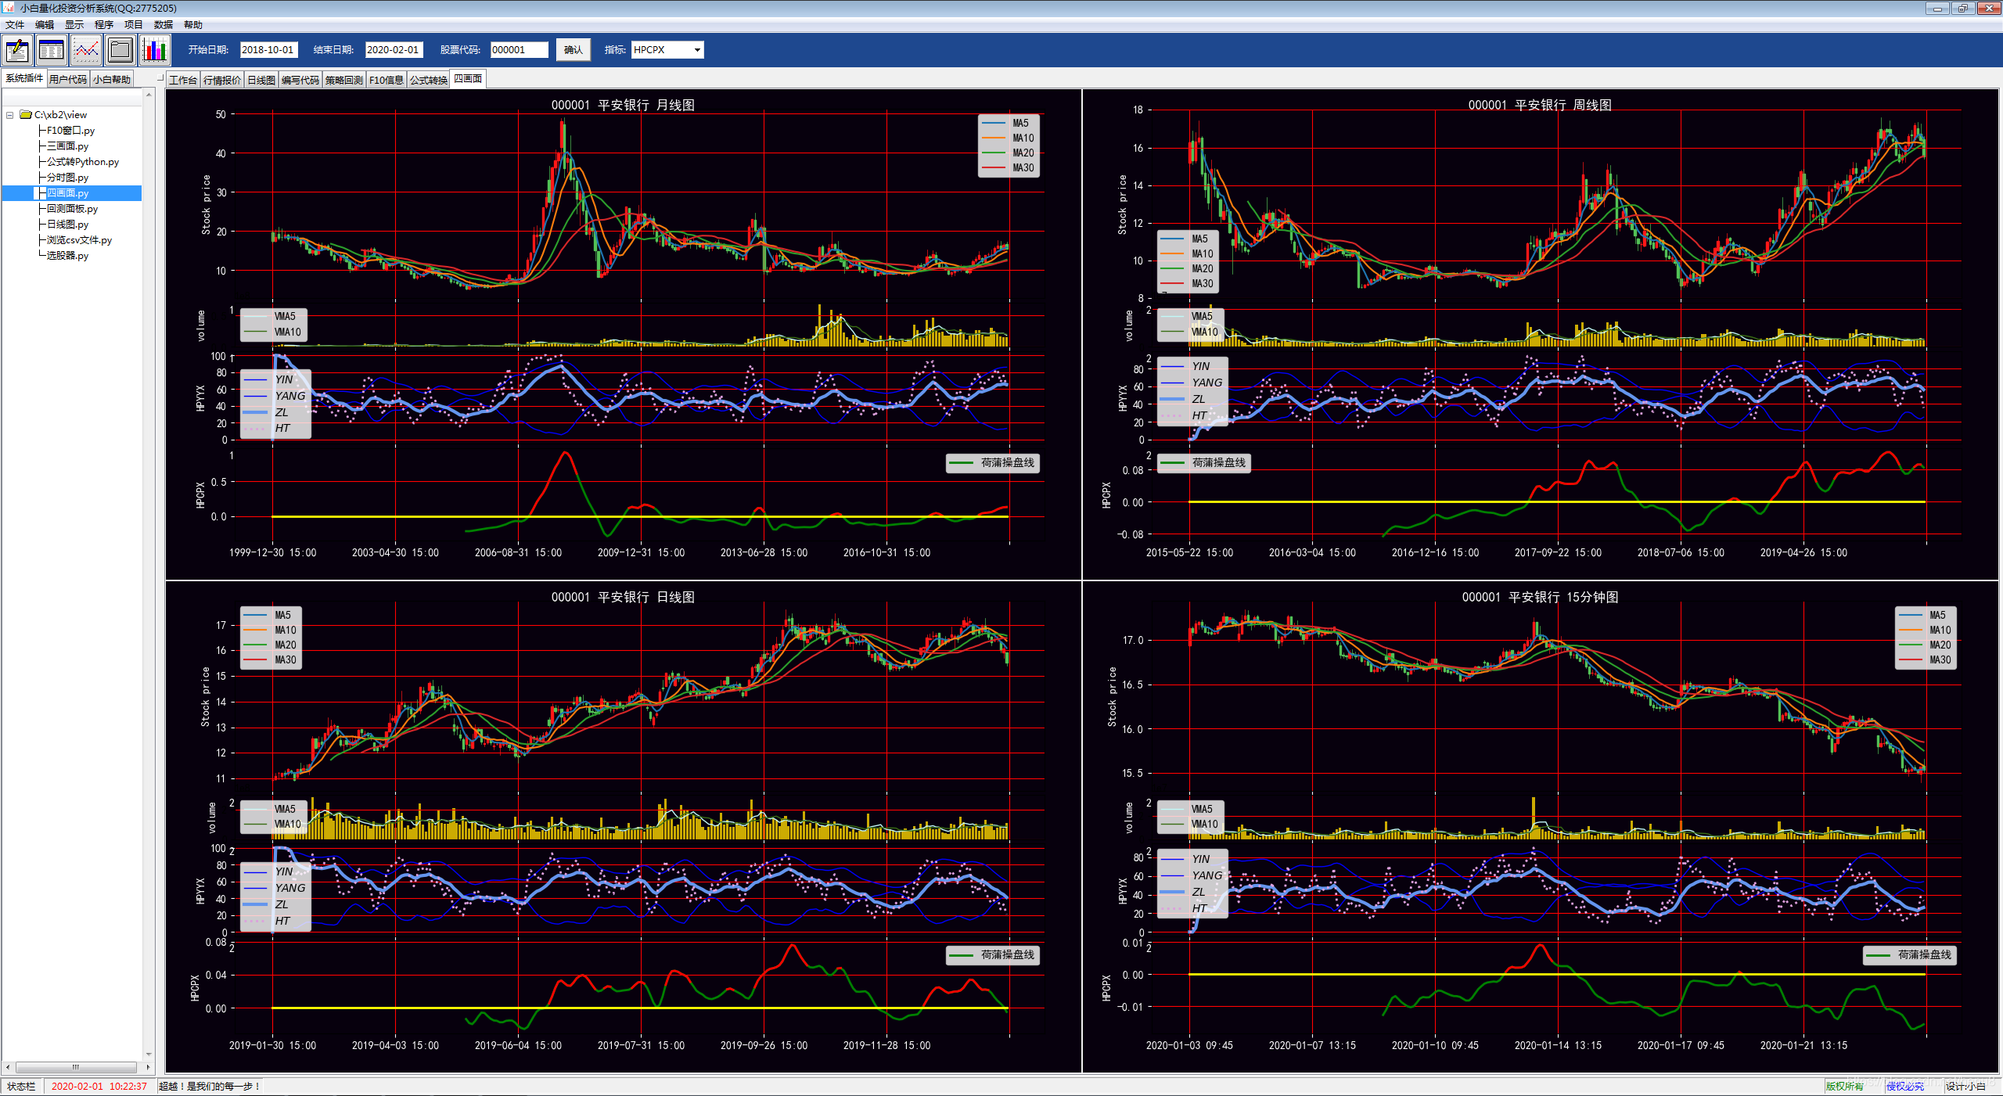Switch to the 策略回测 tab
Image resolution: width=2003 pixels, height=1096 pixels.
click(x=344, y=80)
